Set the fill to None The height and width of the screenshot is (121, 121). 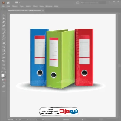pos(5,80)
